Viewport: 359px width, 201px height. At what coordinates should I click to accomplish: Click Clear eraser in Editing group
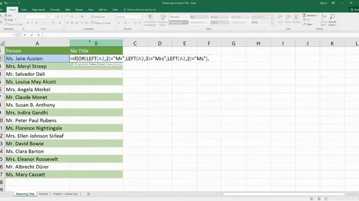pyautogui.click(x=308, y=24)
